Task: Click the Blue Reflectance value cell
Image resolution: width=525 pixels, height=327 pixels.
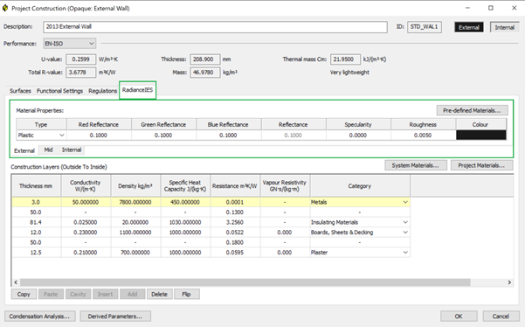Action: click(228, 135)
